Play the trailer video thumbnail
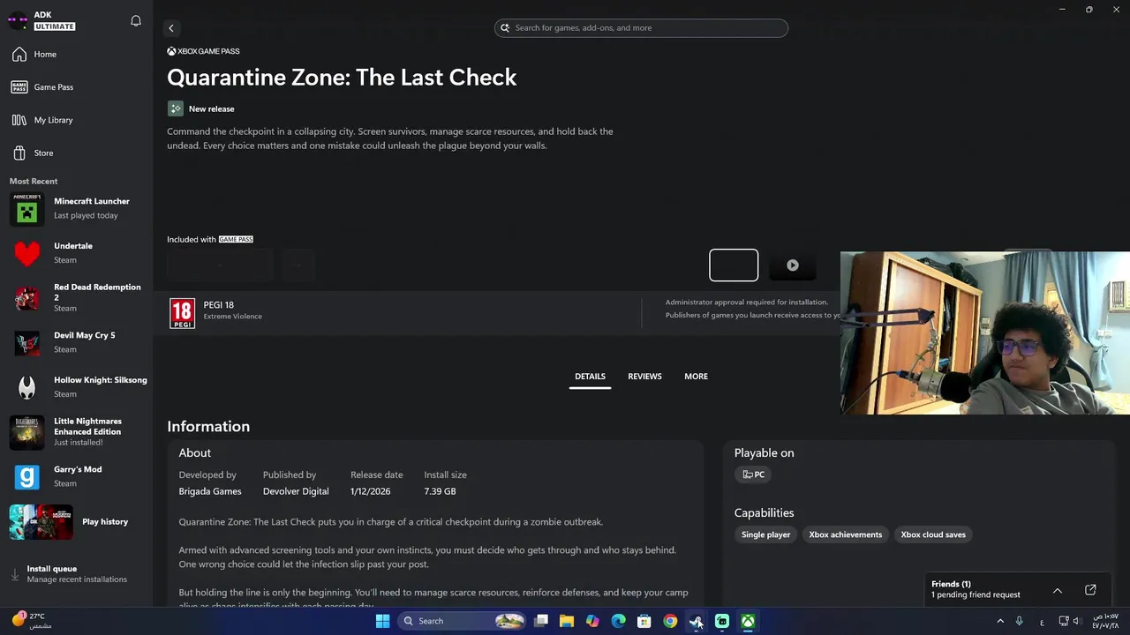The image size is (1130, 635). click(x=792, y=265)
